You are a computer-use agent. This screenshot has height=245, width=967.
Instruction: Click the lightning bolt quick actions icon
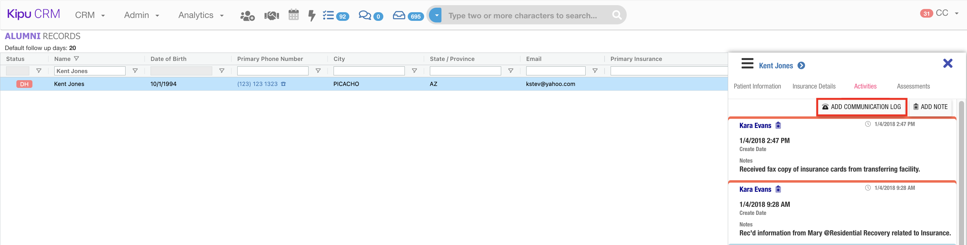pos(311,16)
